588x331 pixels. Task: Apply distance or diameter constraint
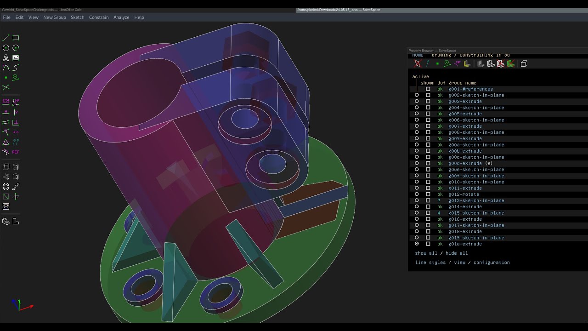point(6,102)
